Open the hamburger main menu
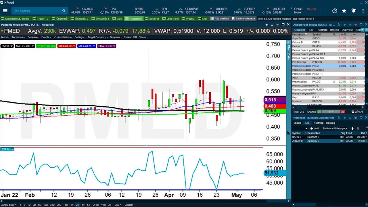 [5, 11]
